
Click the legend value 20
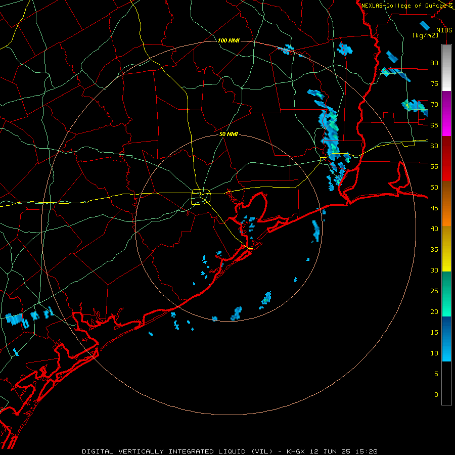tap(434, 311)
